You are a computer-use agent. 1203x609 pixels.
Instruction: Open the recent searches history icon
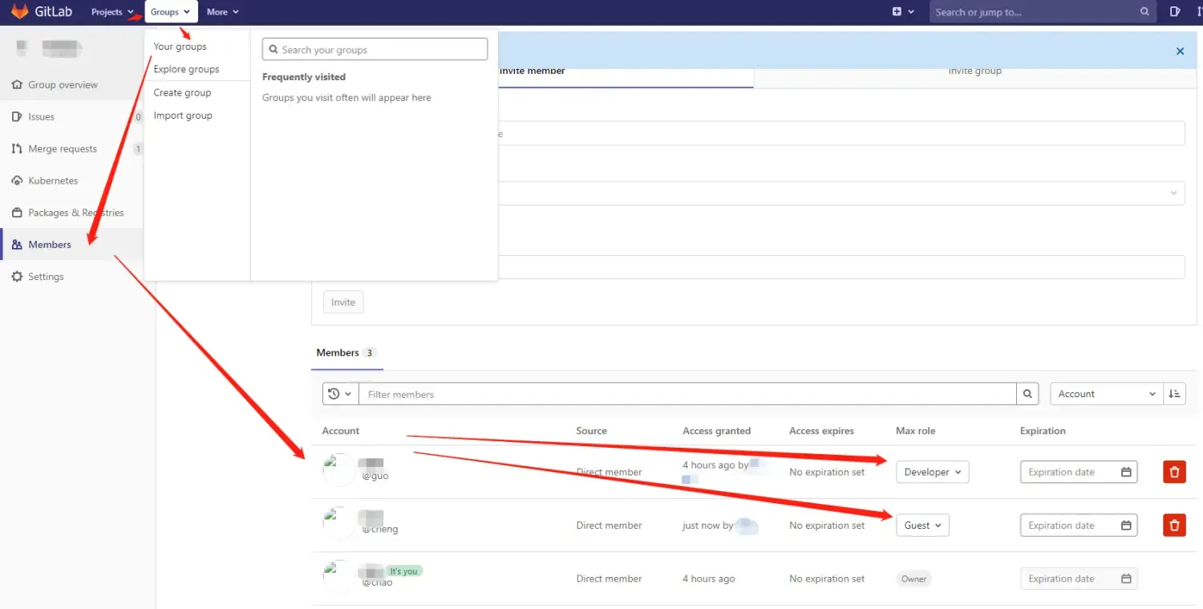[340, 394]
